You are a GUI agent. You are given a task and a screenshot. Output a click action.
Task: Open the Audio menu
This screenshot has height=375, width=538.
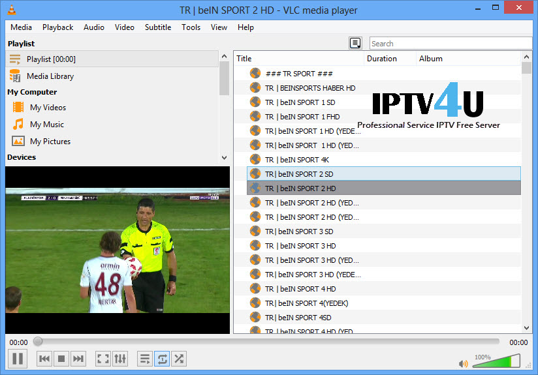coord(93,27)
